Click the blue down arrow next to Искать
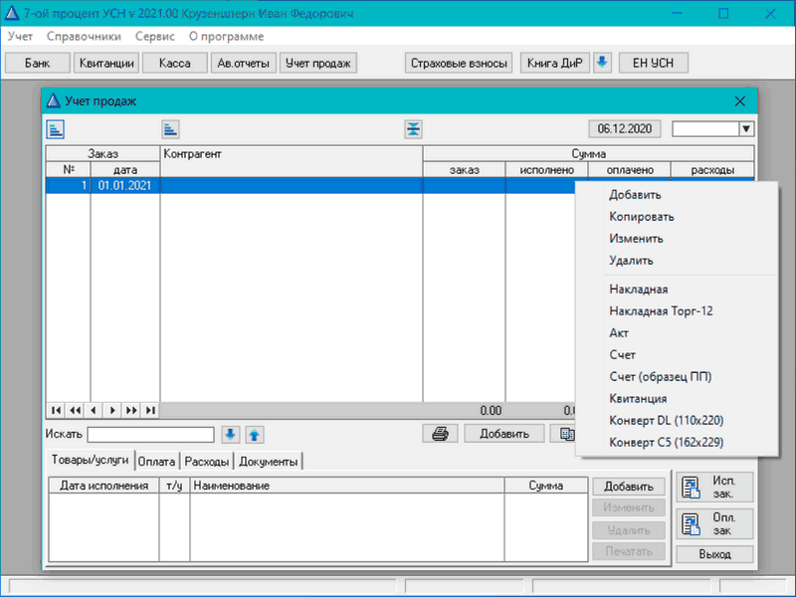This screenshot has height=597, width=796. click(x=231, y=434)
